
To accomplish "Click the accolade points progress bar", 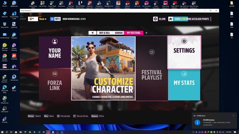I will coord(192,19).
